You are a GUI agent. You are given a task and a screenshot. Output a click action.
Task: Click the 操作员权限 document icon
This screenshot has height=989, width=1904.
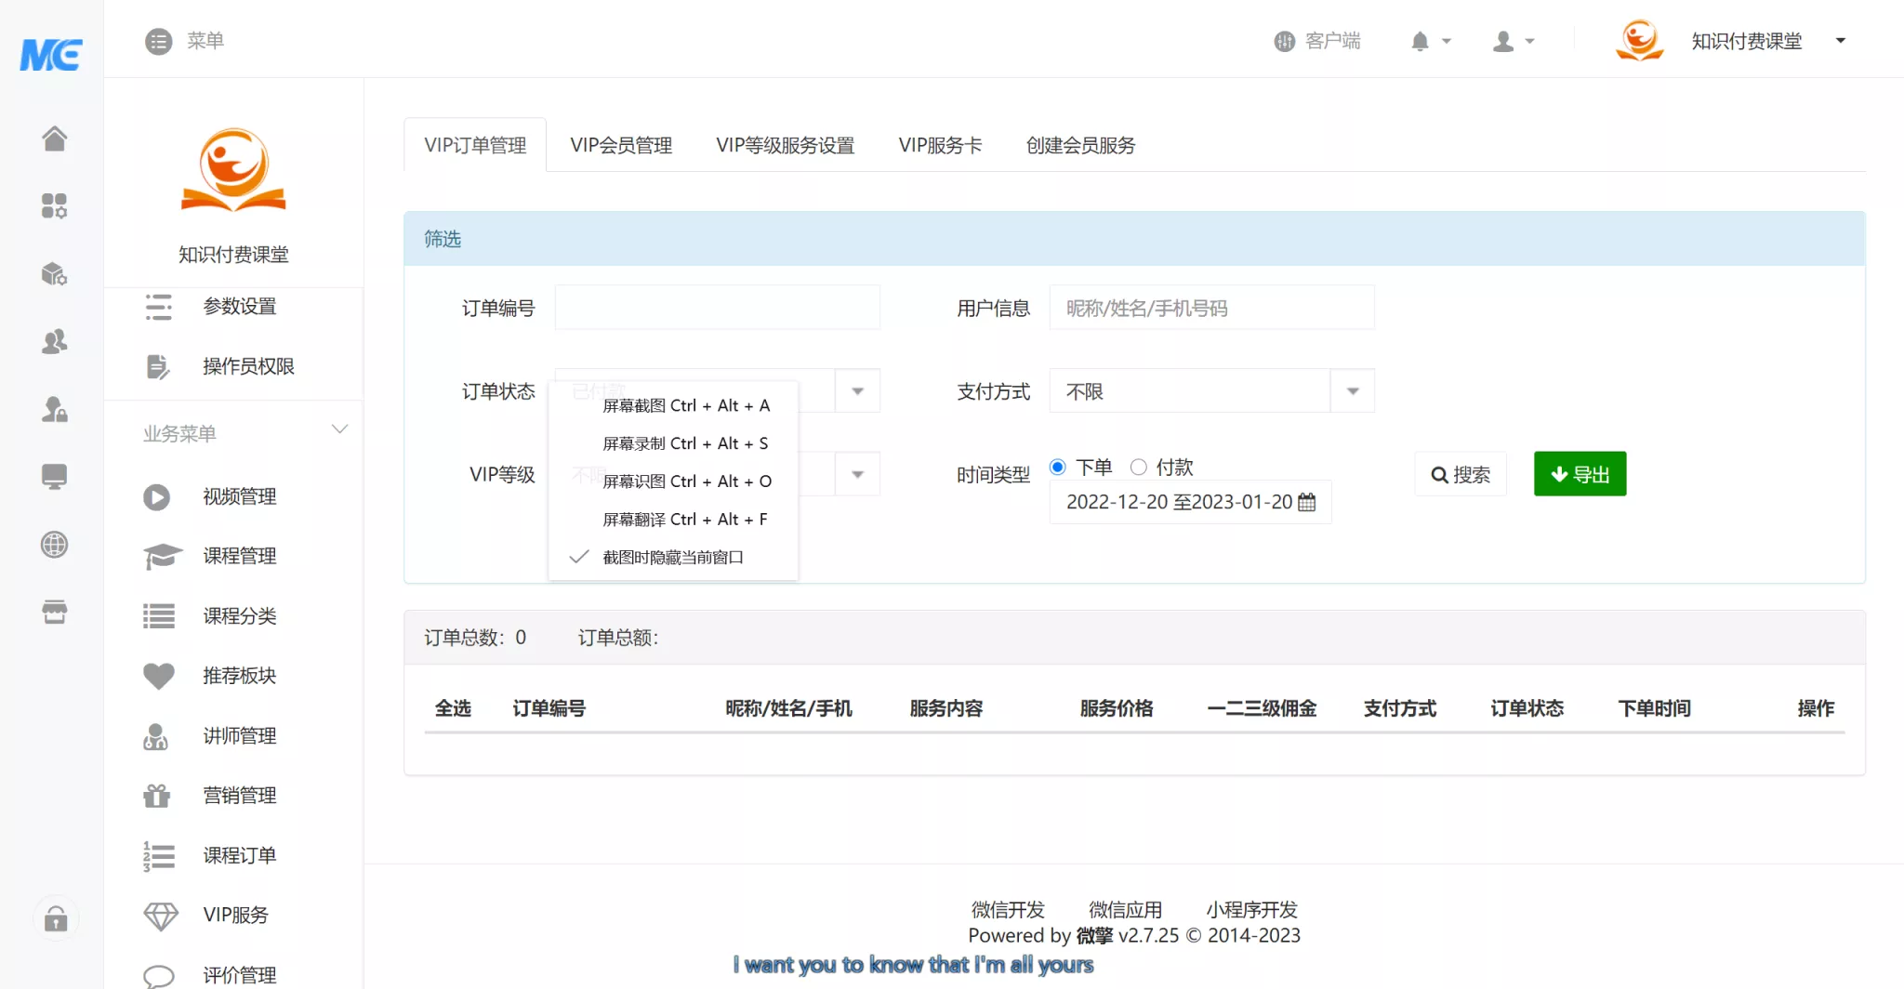click(x=159, y=367)
